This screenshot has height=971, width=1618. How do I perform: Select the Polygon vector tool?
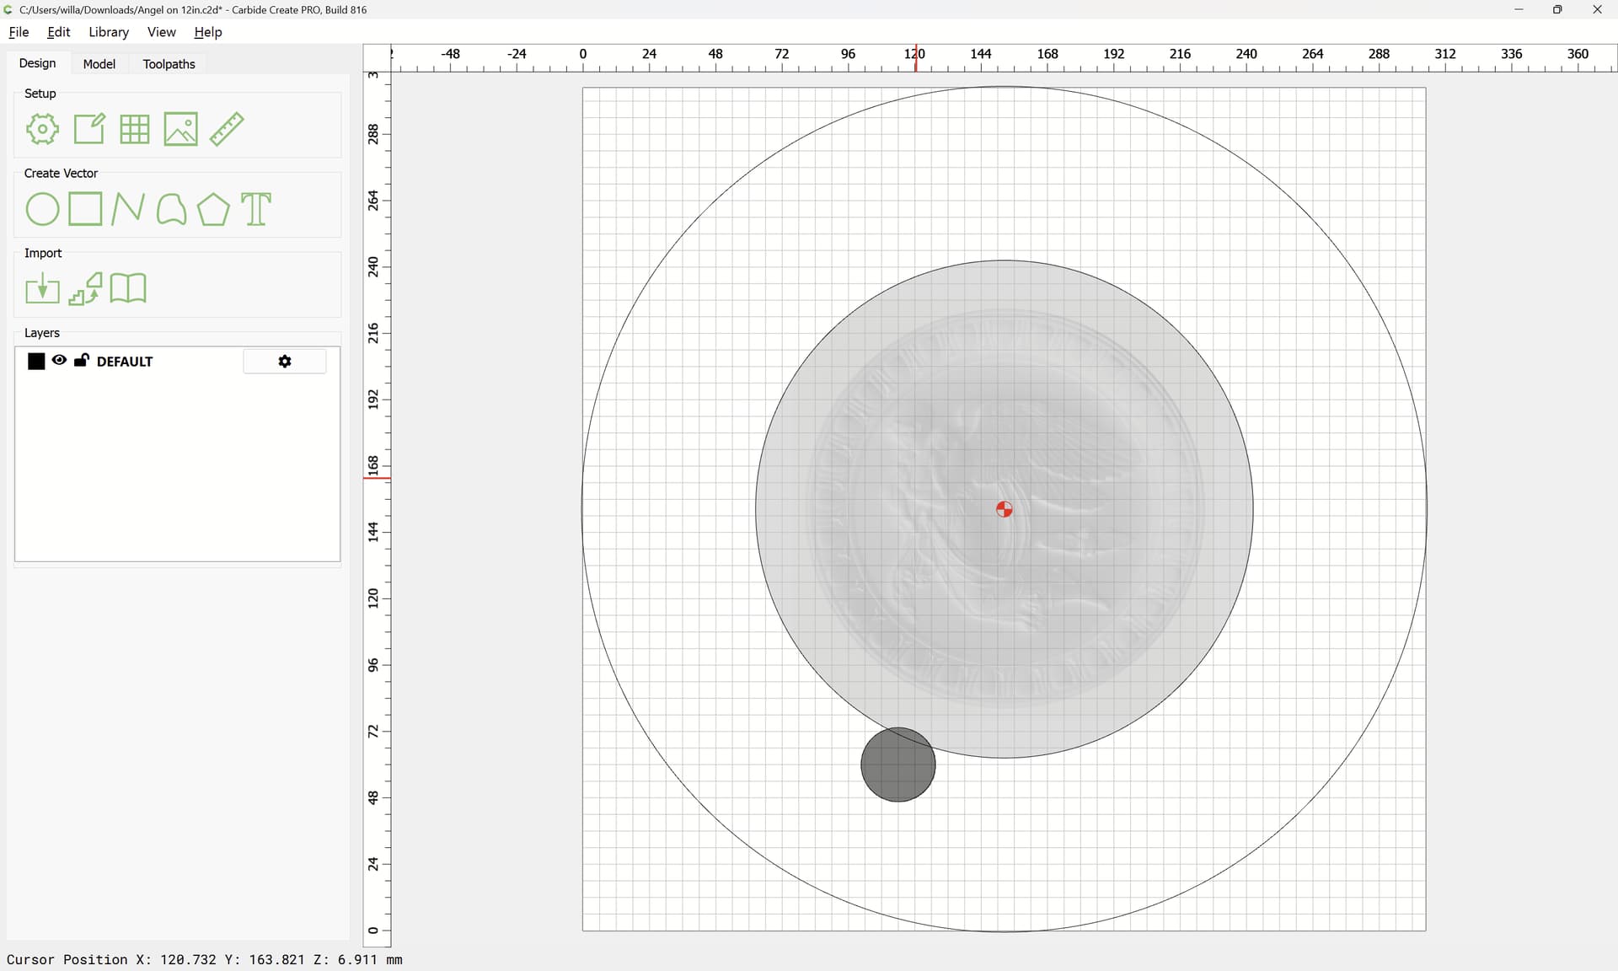(213, 209)
